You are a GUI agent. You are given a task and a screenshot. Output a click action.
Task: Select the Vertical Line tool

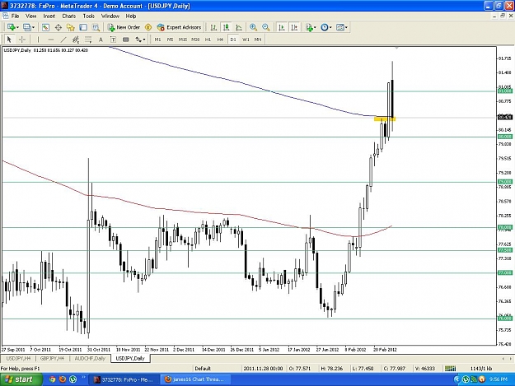(x=38, y=40)
